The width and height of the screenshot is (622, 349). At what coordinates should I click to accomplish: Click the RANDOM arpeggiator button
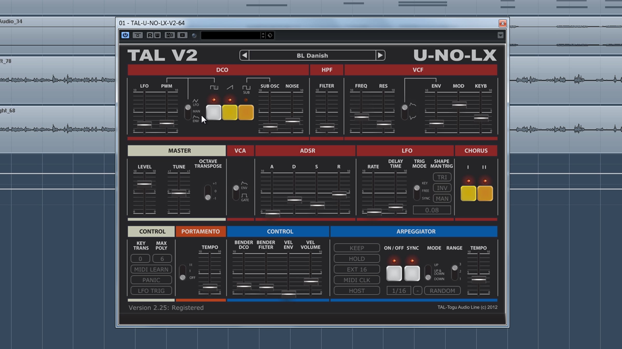pos(442,291)
